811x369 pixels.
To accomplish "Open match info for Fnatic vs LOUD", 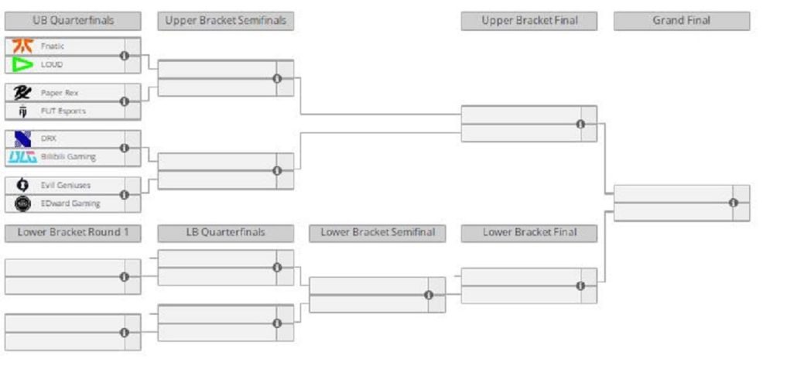I will point(125,56).
